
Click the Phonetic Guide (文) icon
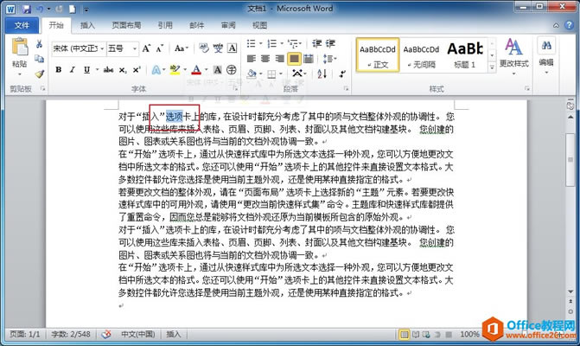(218, 48)
